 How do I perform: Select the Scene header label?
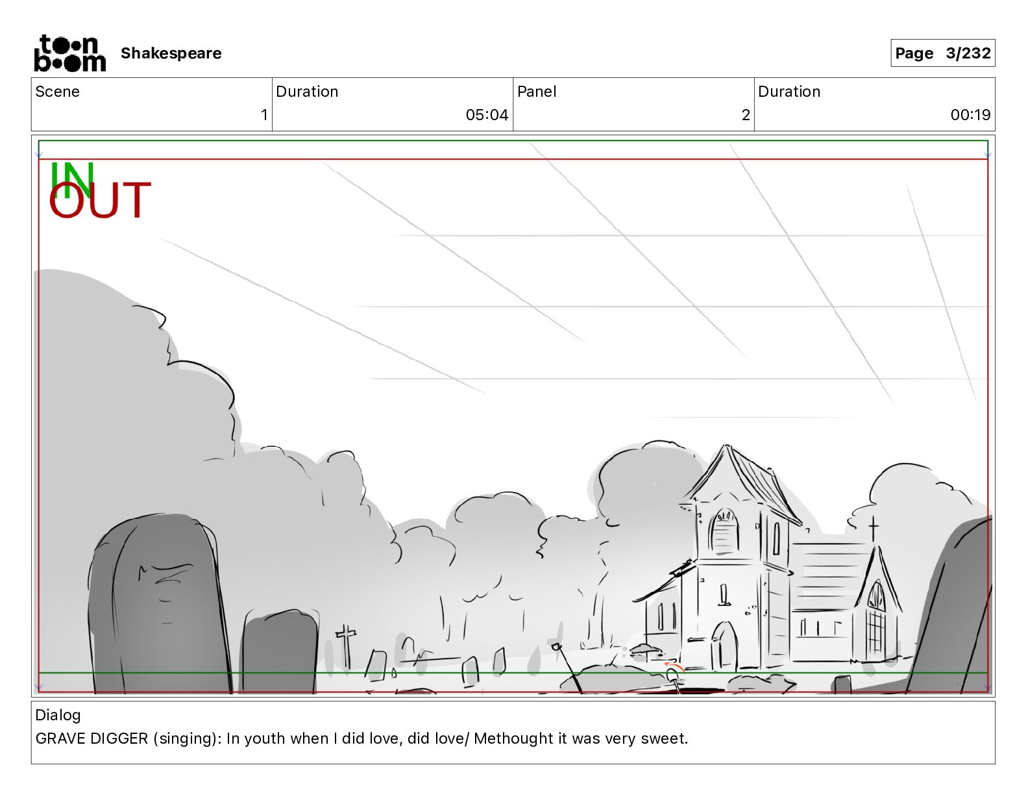point(58,92)
